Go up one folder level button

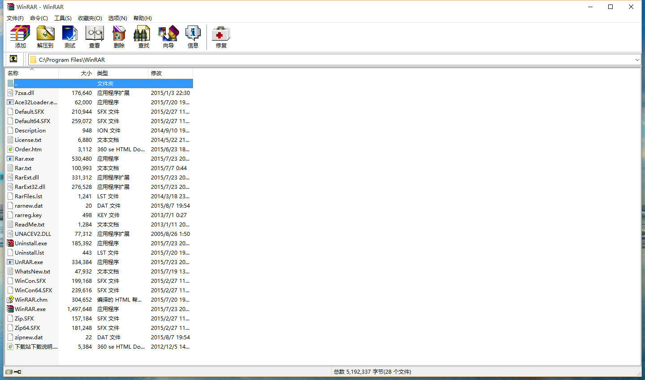(x=13, y=59)
